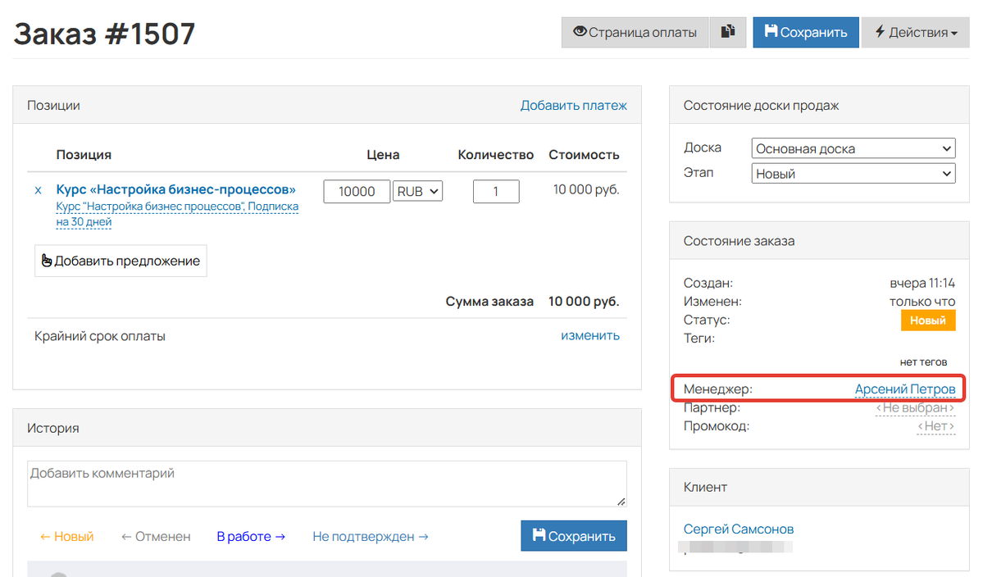Click the price field with 10000
The image size is (983, 577).
click(x=357, y=191)
